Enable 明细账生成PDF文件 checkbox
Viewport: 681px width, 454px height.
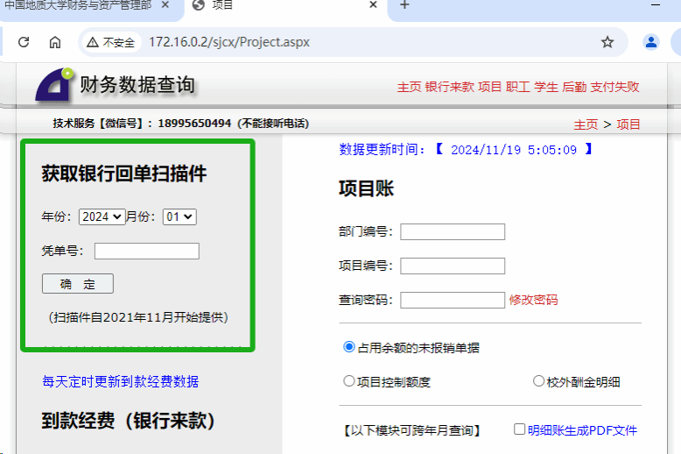[519, 429]
